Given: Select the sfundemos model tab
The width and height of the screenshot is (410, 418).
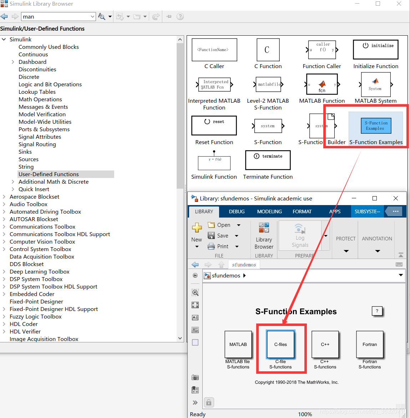Looking at the screenshot, I should (244, 265).
